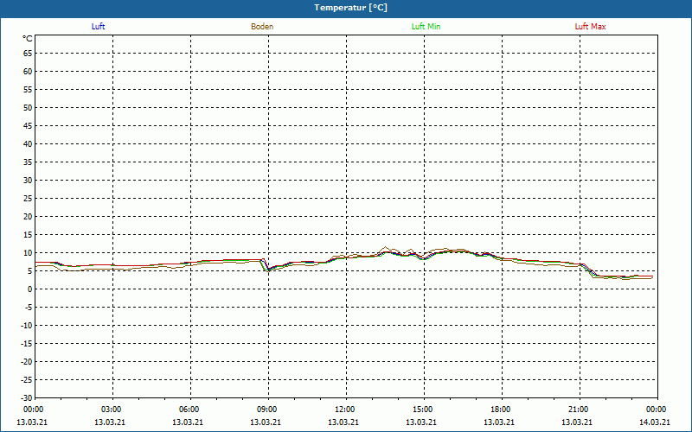
Task: Click the -10 value on y-axis
Action: coord(27,326)
